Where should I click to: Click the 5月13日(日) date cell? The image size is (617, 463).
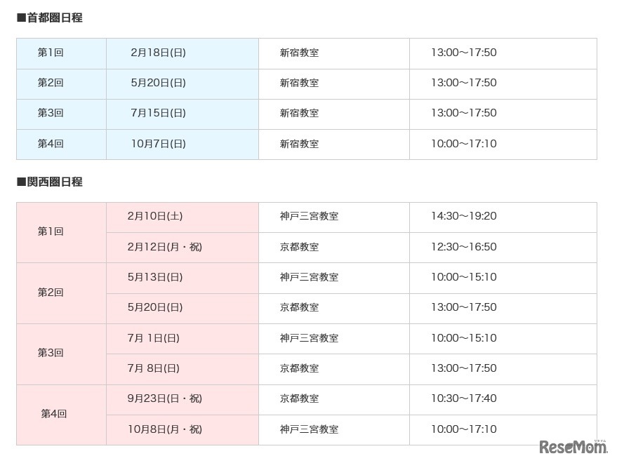[155, 277]
